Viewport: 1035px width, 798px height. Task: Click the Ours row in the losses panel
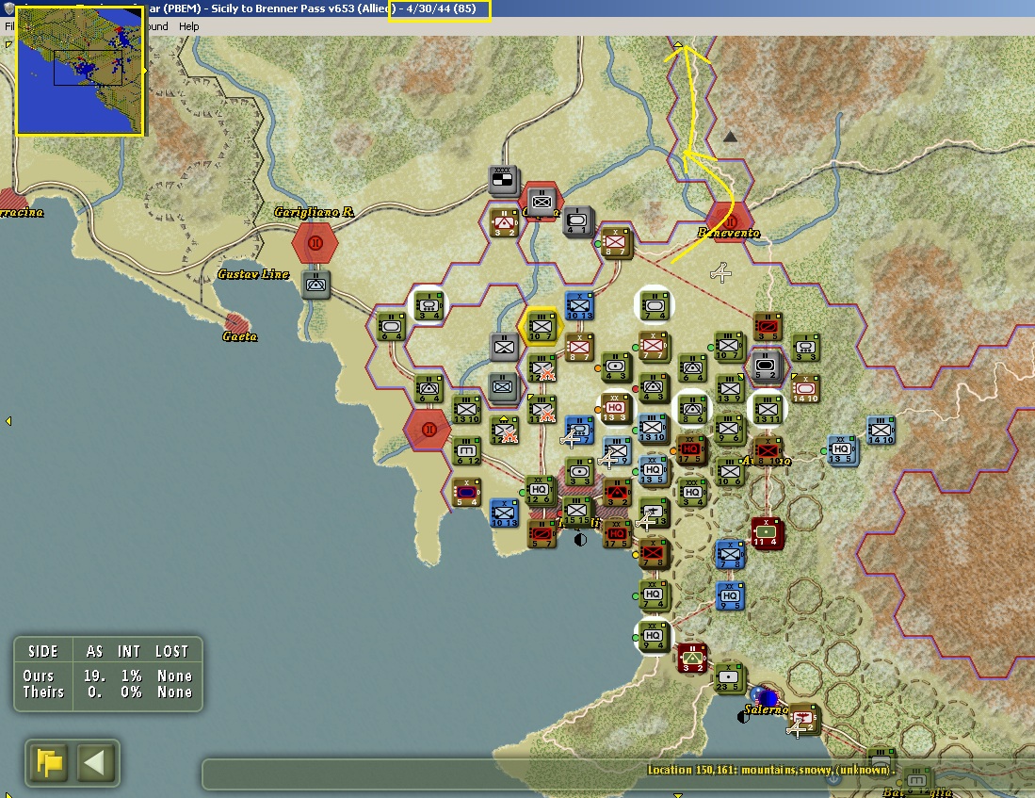click(107, 676)
